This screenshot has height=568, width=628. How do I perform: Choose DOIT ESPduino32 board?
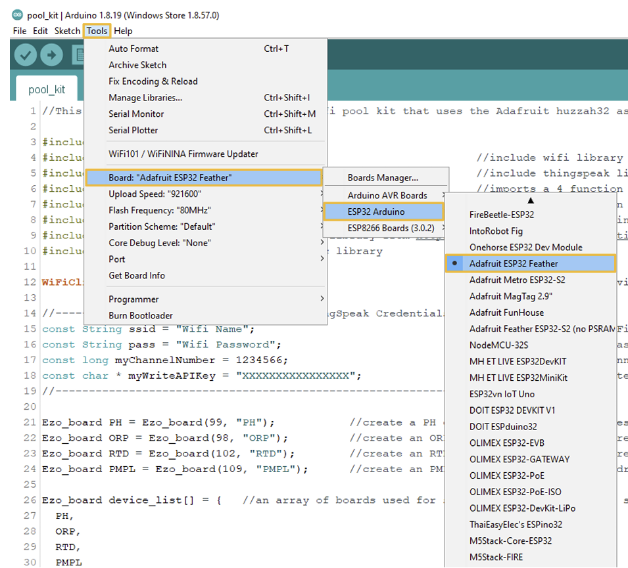pos(531,427)
